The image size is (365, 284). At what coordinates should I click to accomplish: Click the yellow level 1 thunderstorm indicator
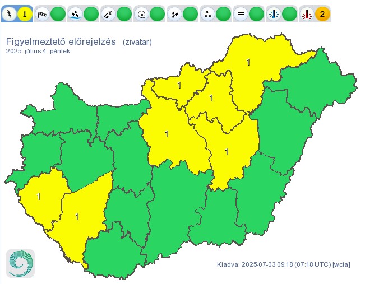(x=25, y=13)
